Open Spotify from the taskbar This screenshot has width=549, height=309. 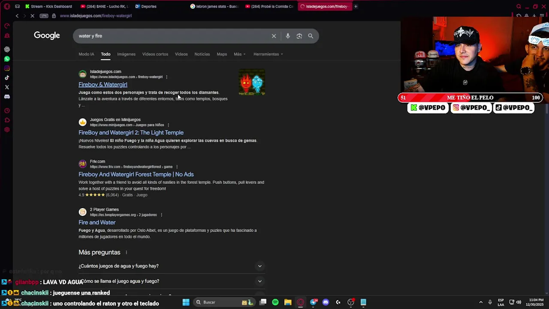tap(275, 302)
